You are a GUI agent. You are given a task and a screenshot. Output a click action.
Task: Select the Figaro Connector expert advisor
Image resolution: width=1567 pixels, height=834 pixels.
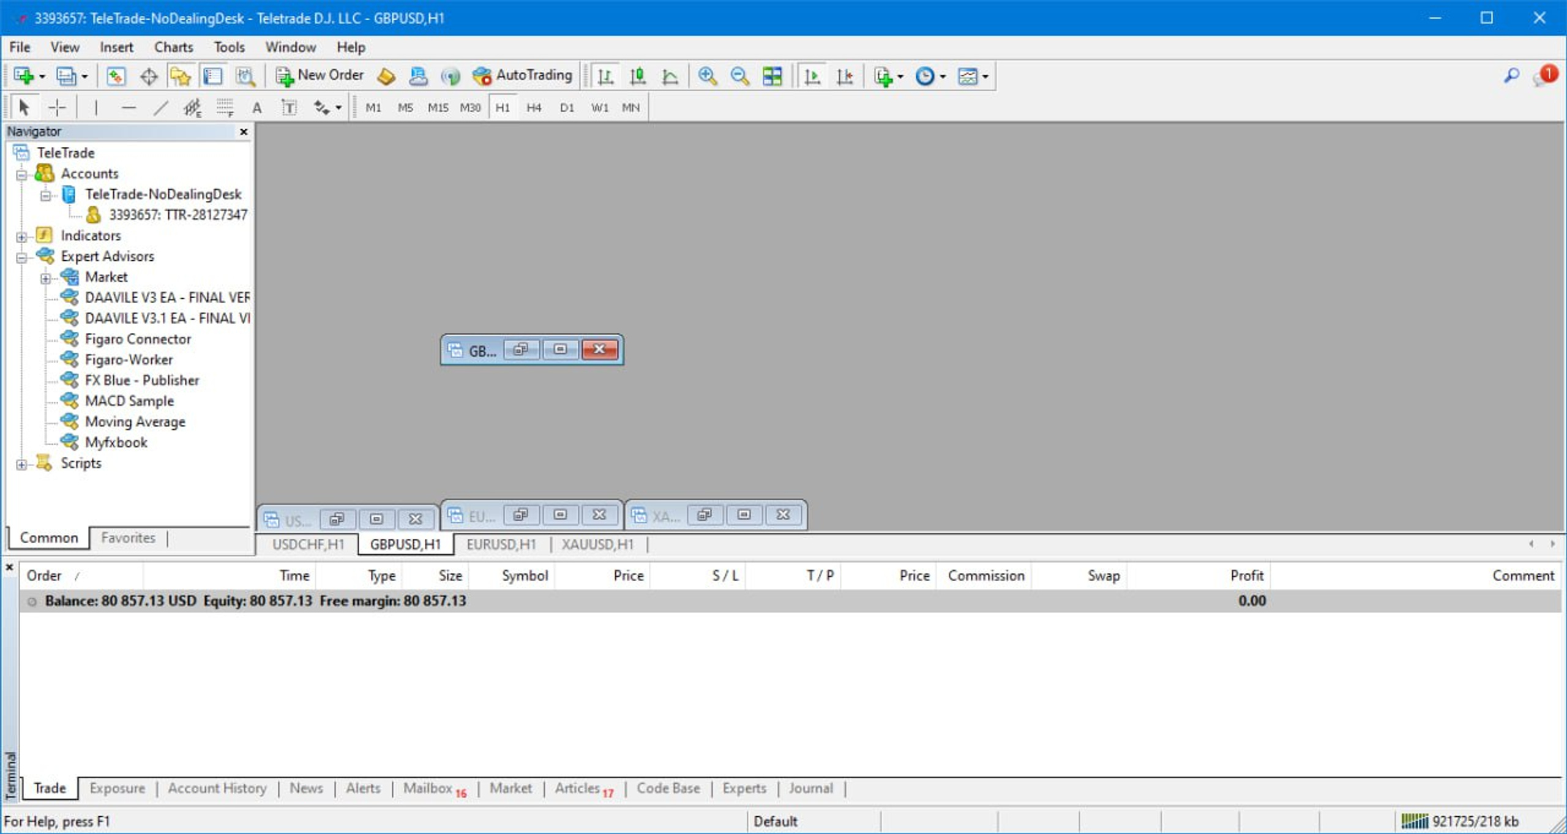[x=138, y=339]
